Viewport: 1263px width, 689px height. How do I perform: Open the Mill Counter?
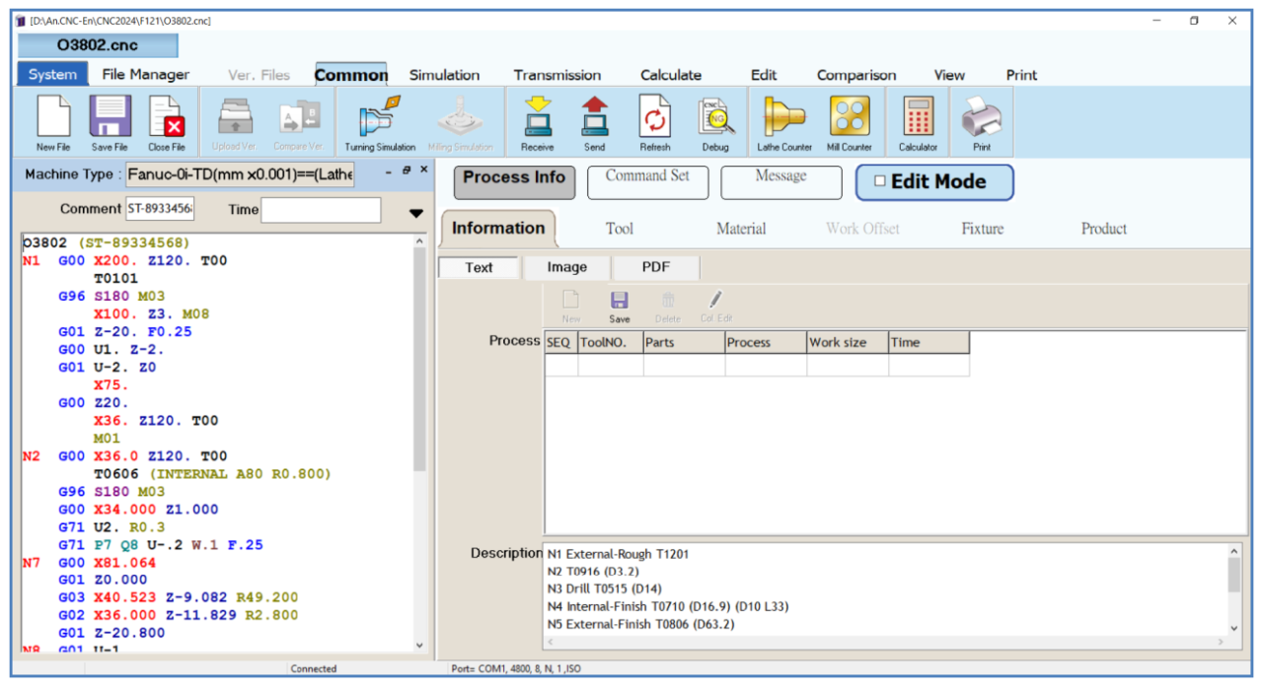[x=850, y=121]
